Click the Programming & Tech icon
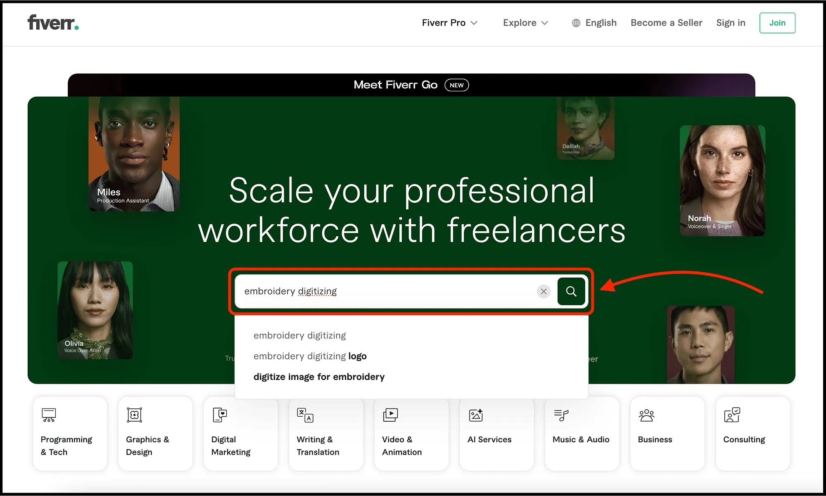The image size is (826, 496). [49, 415]
